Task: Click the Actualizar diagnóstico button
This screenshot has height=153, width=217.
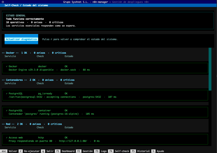Action: pos(21,39)
